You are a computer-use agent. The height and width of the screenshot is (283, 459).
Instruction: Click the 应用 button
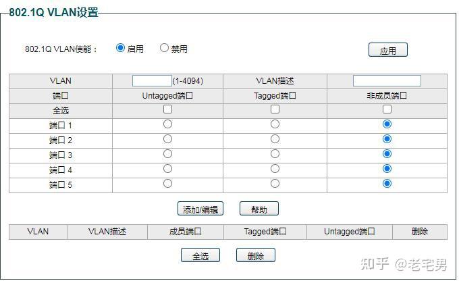click(388, 51)
